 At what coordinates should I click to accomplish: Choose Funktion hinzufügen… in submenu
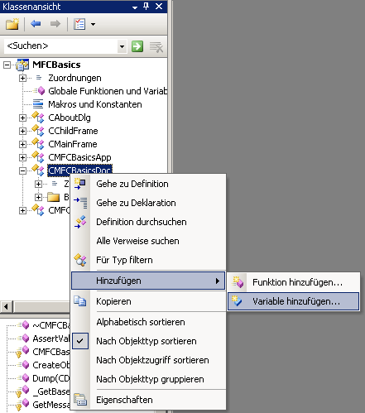(x=294, y=282)
